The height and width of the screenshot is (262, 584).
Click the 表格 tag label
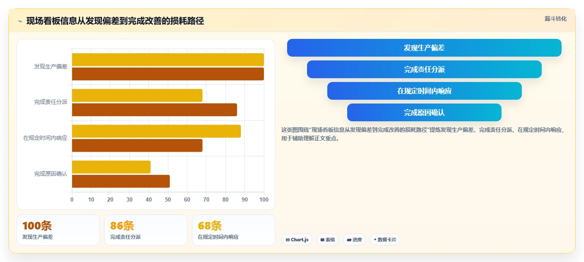[330, 240]
